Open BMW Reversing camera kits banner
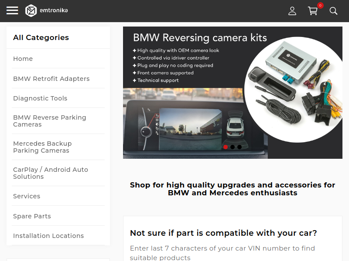Image resolution: width=349 pixels, height=261 pixels. [x=233, y=93]
